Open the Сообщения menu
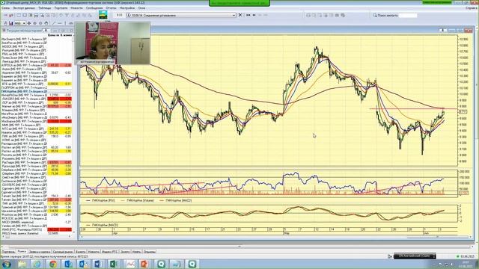The height and width of the screenshot is (269, 479). 94,8
